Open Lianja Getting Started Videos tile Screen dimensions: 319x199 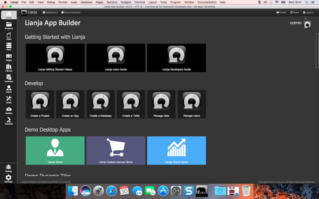(55, 58)
